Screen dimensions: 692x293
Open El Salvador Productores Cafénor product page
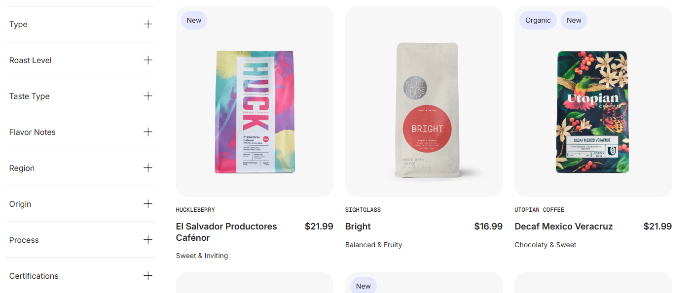(226, 232)
